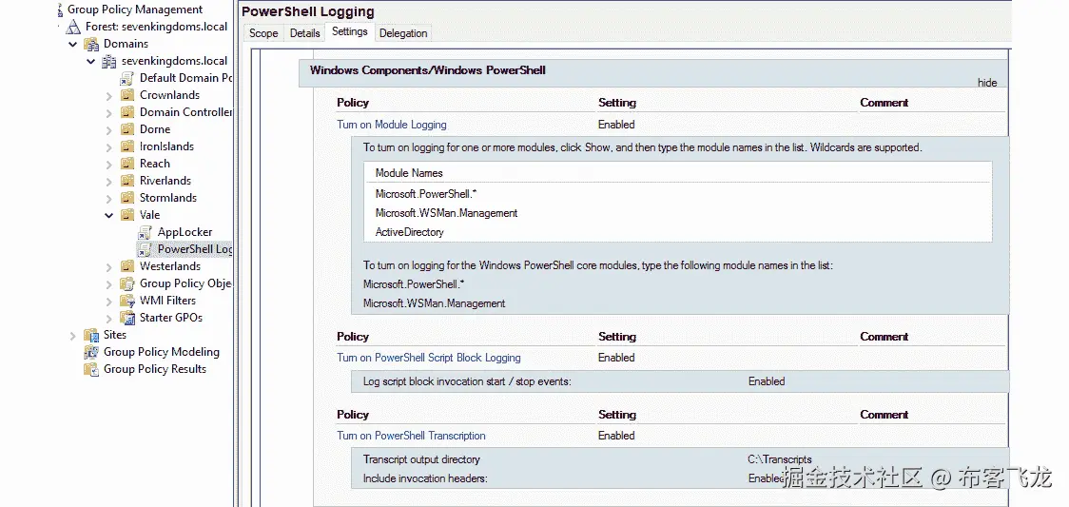The image size is (1069, 507).
Task: Collapse the Vale OU
Action: coord(109,215)
